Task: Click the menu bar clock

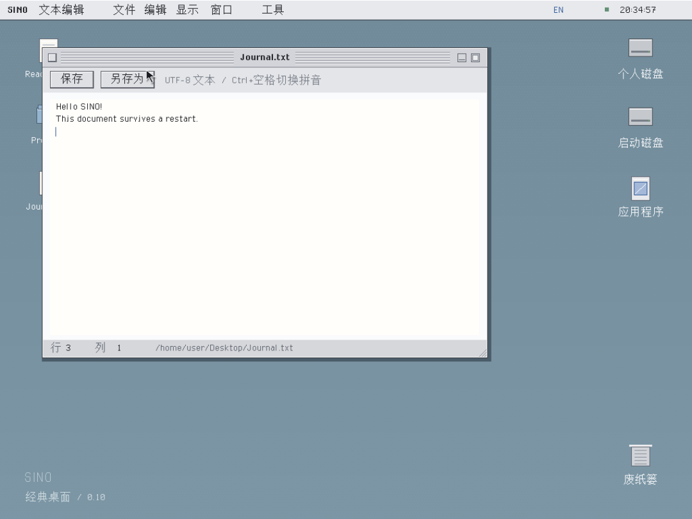Action: point(638,10)
